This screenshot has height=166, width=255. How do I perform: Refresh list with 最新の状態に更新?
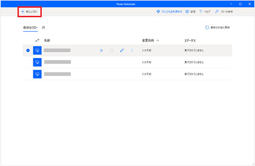click(x=218, y=28)
